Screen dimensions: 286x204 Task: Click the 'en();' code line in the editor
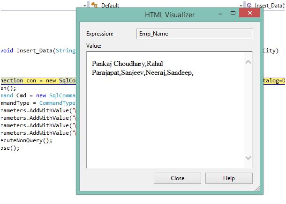8,88
